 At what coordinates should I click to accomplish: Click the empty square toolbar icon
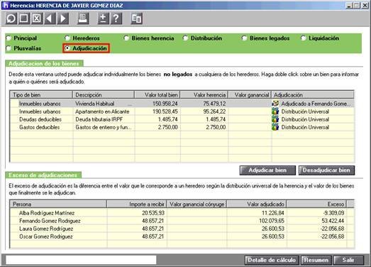[24, 18]
